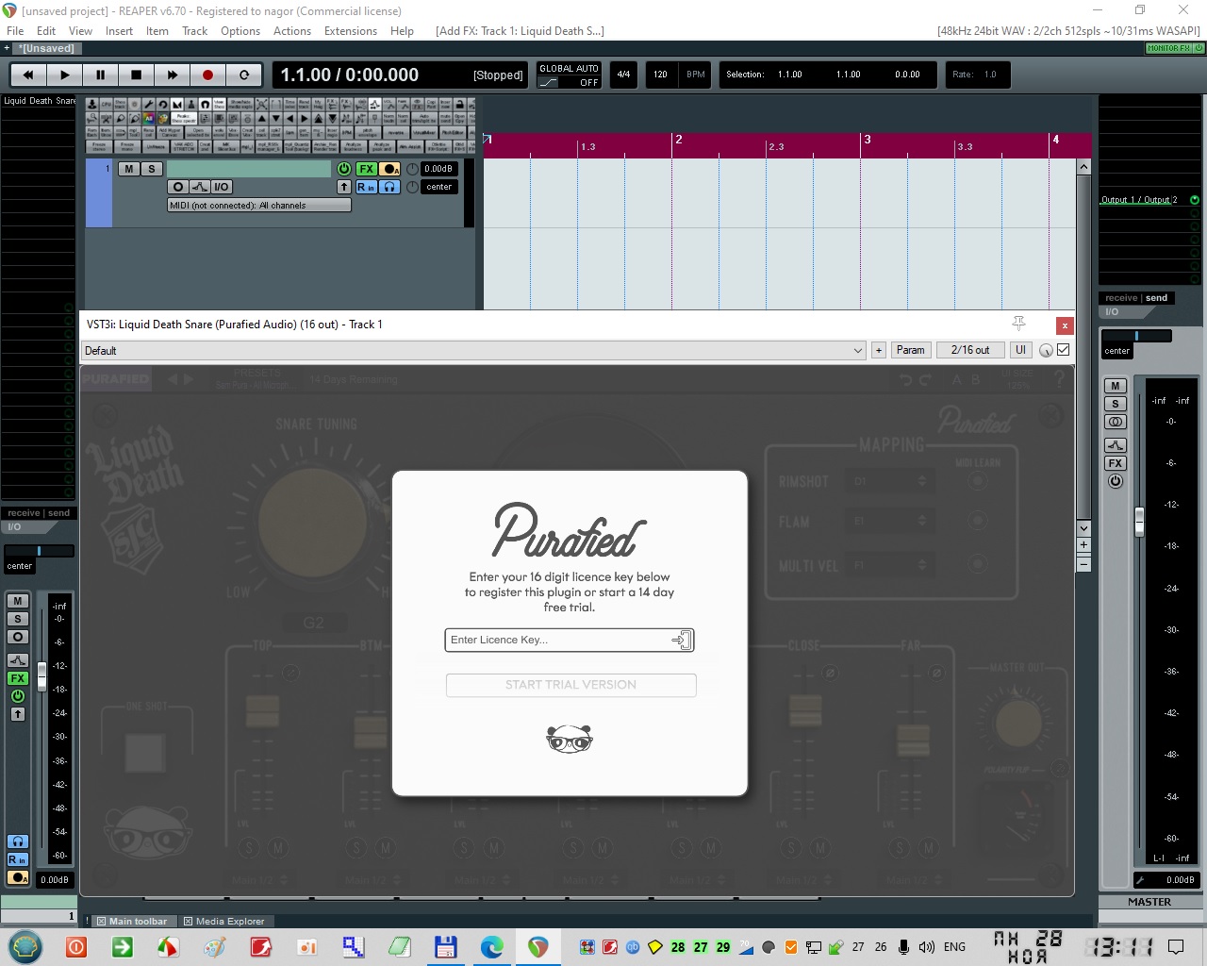Open Track 1 record input 'R in' menu

(x=366, y=187)
